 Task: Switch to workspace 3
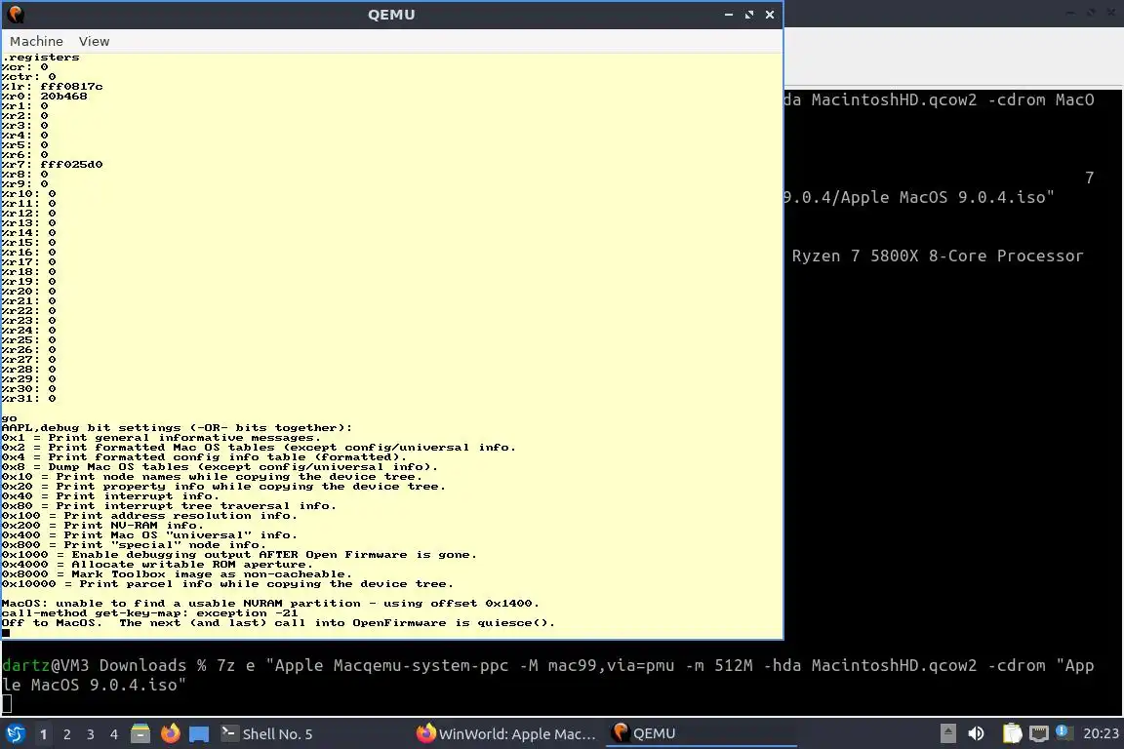click(91, 734)
